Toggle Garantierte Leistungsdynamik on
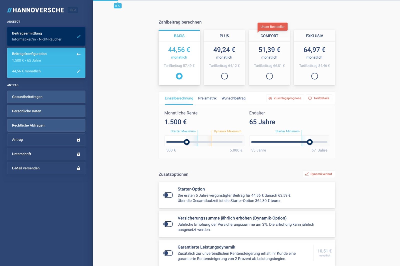 [x=168, y=253]
